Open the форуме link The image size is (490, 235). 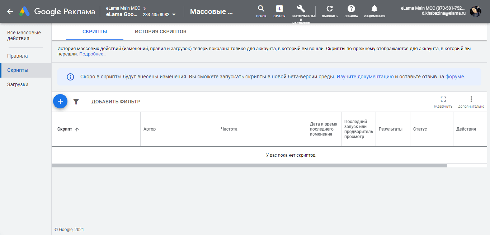[455, 77]
